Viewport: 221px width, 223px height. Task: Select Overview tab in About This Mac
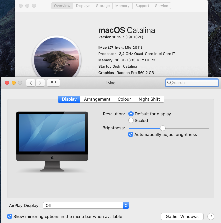click(62, 6)
